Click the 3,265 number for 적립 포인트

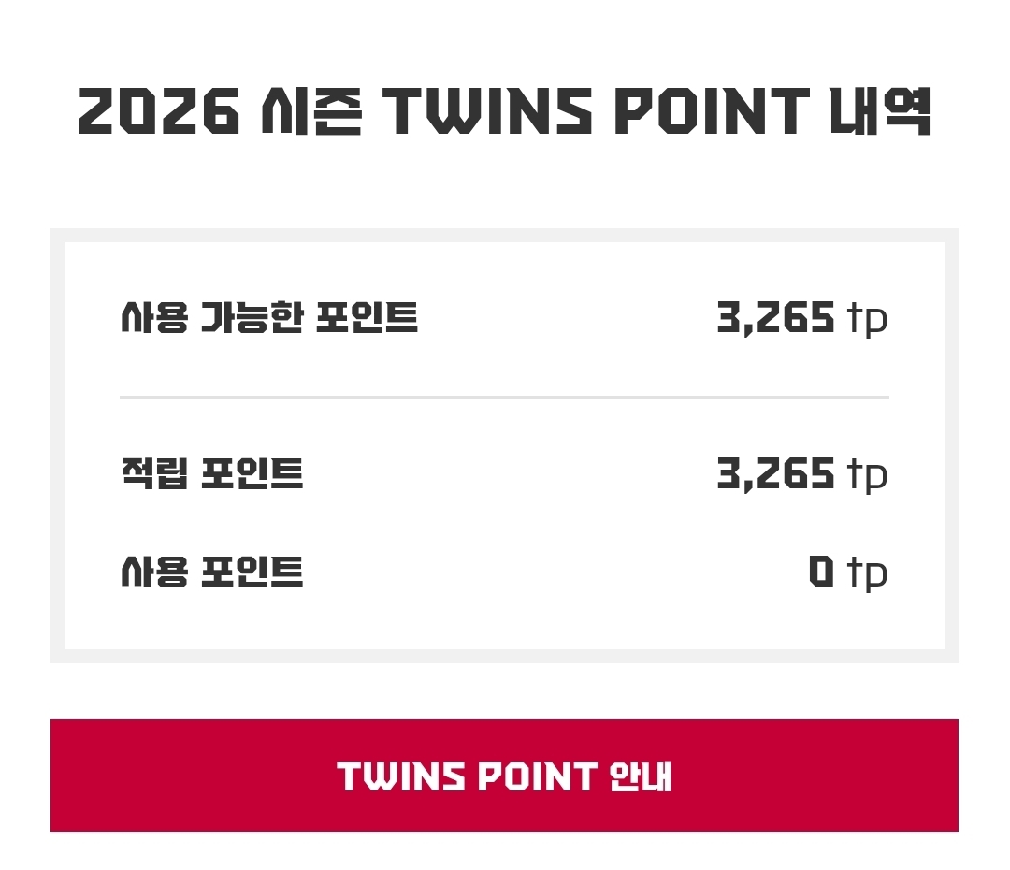(x=775, y=474)
